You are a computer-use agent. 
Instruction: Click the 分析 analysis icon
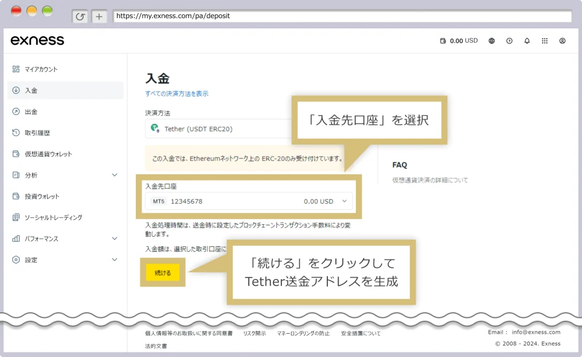pos(16,175)
